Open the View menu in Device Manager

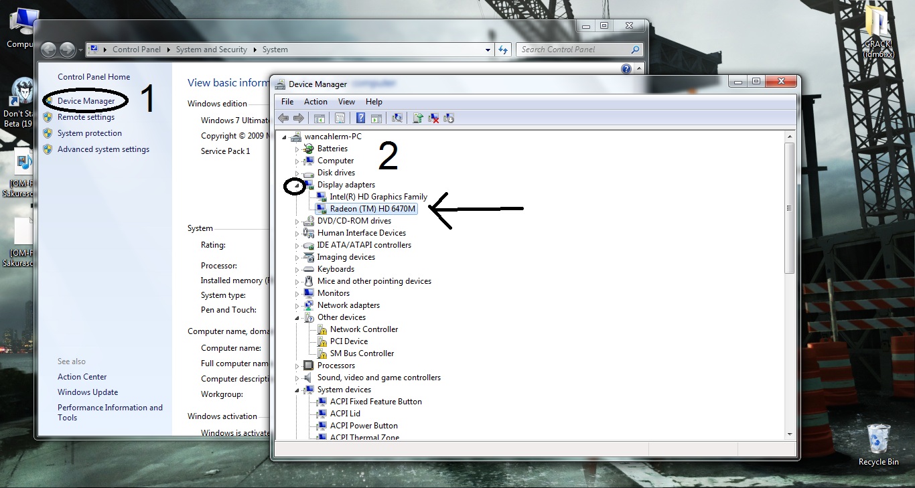346,102
